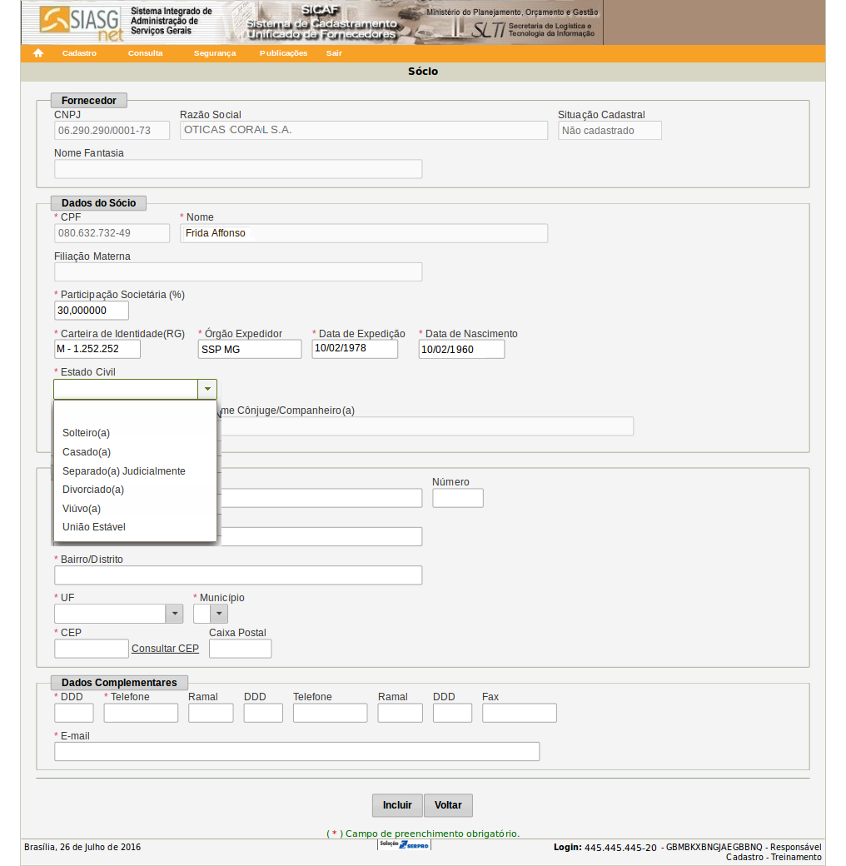
Task: Edit the partner Nome field
Action: click(364, 233)
